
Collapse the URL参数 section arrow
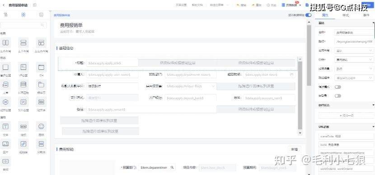373,127
